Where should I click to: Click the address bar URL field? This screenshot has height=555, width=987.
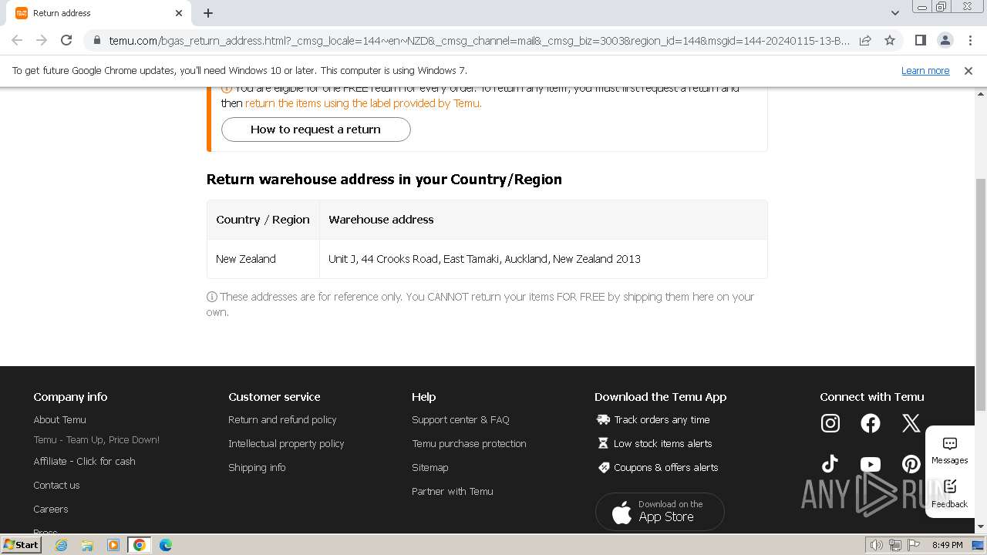coord(478,40)
